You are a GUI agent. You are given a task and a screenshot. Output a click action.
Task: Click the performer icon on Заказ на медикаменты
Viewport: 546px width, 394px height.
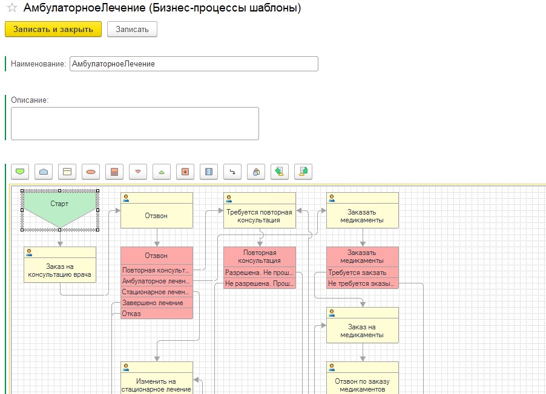click(x=332, y=313)
